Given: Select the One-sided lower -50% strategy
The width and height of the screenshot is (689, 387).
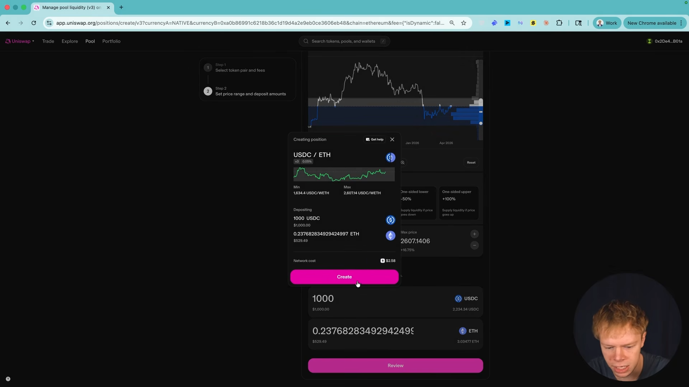Looking at the screenshot, I should [x=418, y=203].
